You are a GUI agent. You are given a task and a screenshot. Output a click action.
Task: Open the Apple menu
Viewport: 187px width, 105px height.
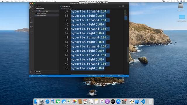click(x=3, y=1)
